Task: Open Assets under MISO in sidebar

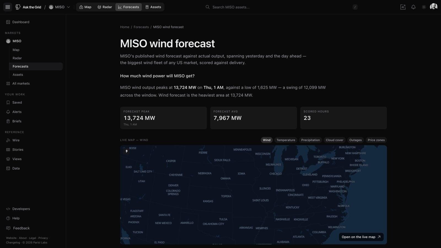Action: pos(36,75)
